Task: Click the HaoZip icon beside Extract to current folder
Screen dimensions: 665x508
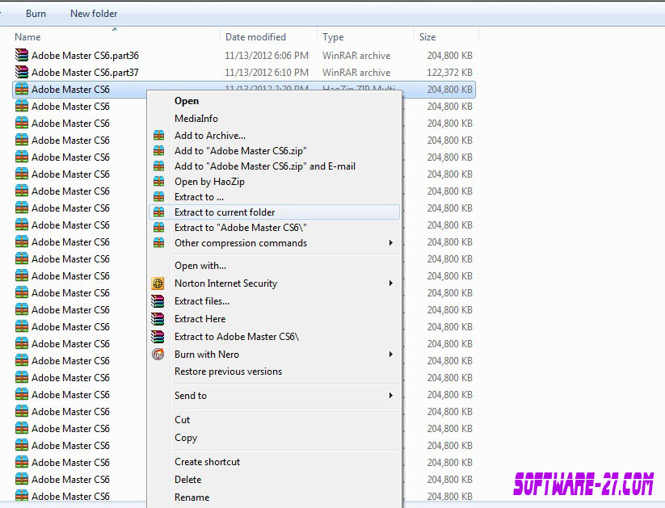Action: coord(158,212)
